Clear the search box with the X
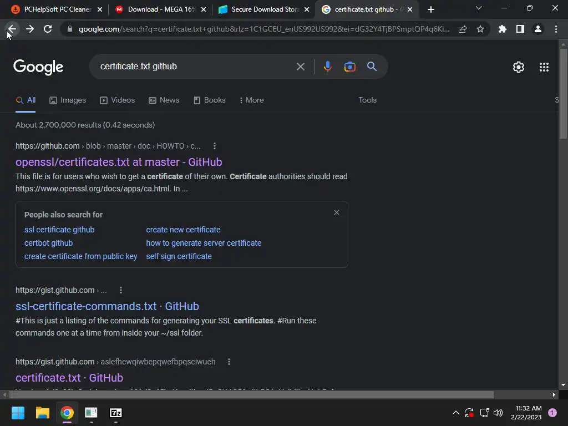The height and width of the screenshot is (426, 568). (x=301, y=67)
